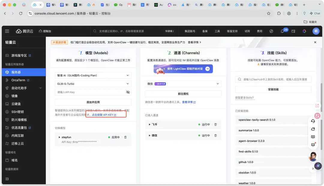Image resolution: width=324 pixels, height=186 pixels.
Task: Open the hamburger menu in Tencent Cloud header
Action: tap(7, 31)
